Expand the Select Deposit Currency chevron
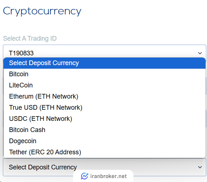The height and width of the screenshot is (182, 207). click(200, 167)
